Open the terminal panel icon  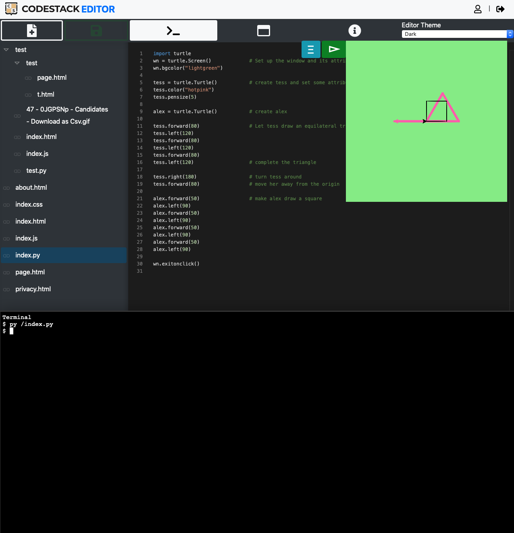point(173,30)
